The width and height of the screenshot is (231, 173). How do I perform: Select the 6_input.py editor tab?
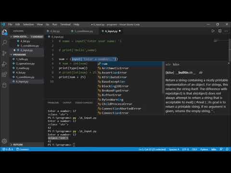(x=111, y=31)
